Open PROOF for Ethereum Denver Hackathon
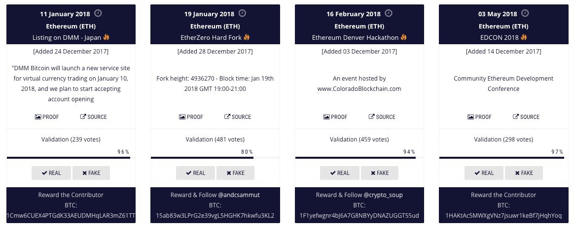574x229 pixels. pos(335,117)
